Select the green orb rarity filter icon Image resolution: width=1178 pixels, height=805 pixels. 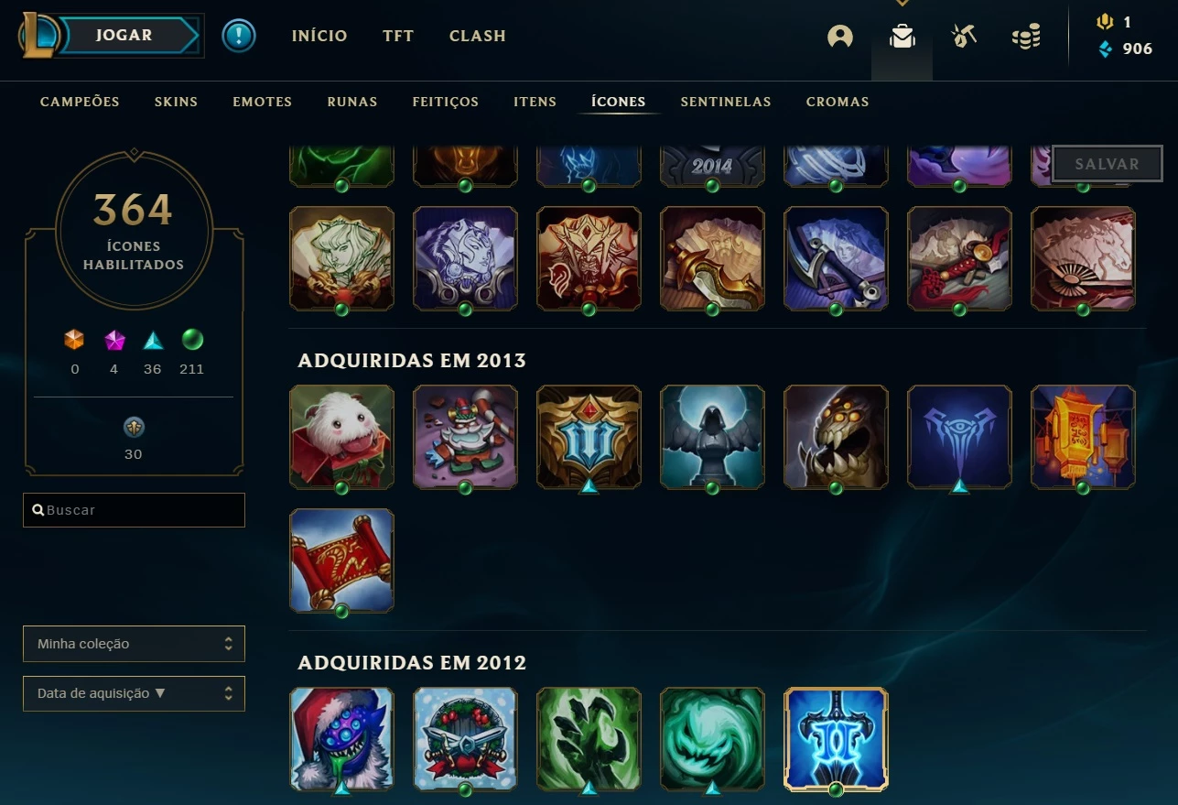point(191,340)
